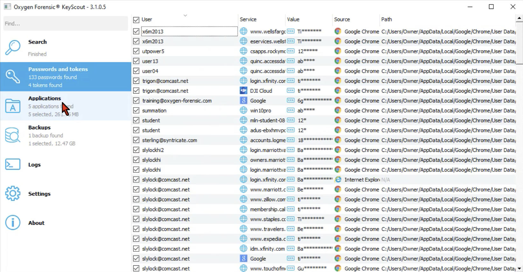
Task: Click the 'Gu********' password value
Action: [x=312, y=269]
